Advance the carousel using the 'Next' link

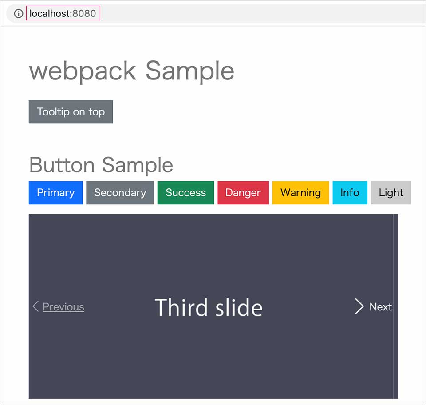click(x=380, y=307)
